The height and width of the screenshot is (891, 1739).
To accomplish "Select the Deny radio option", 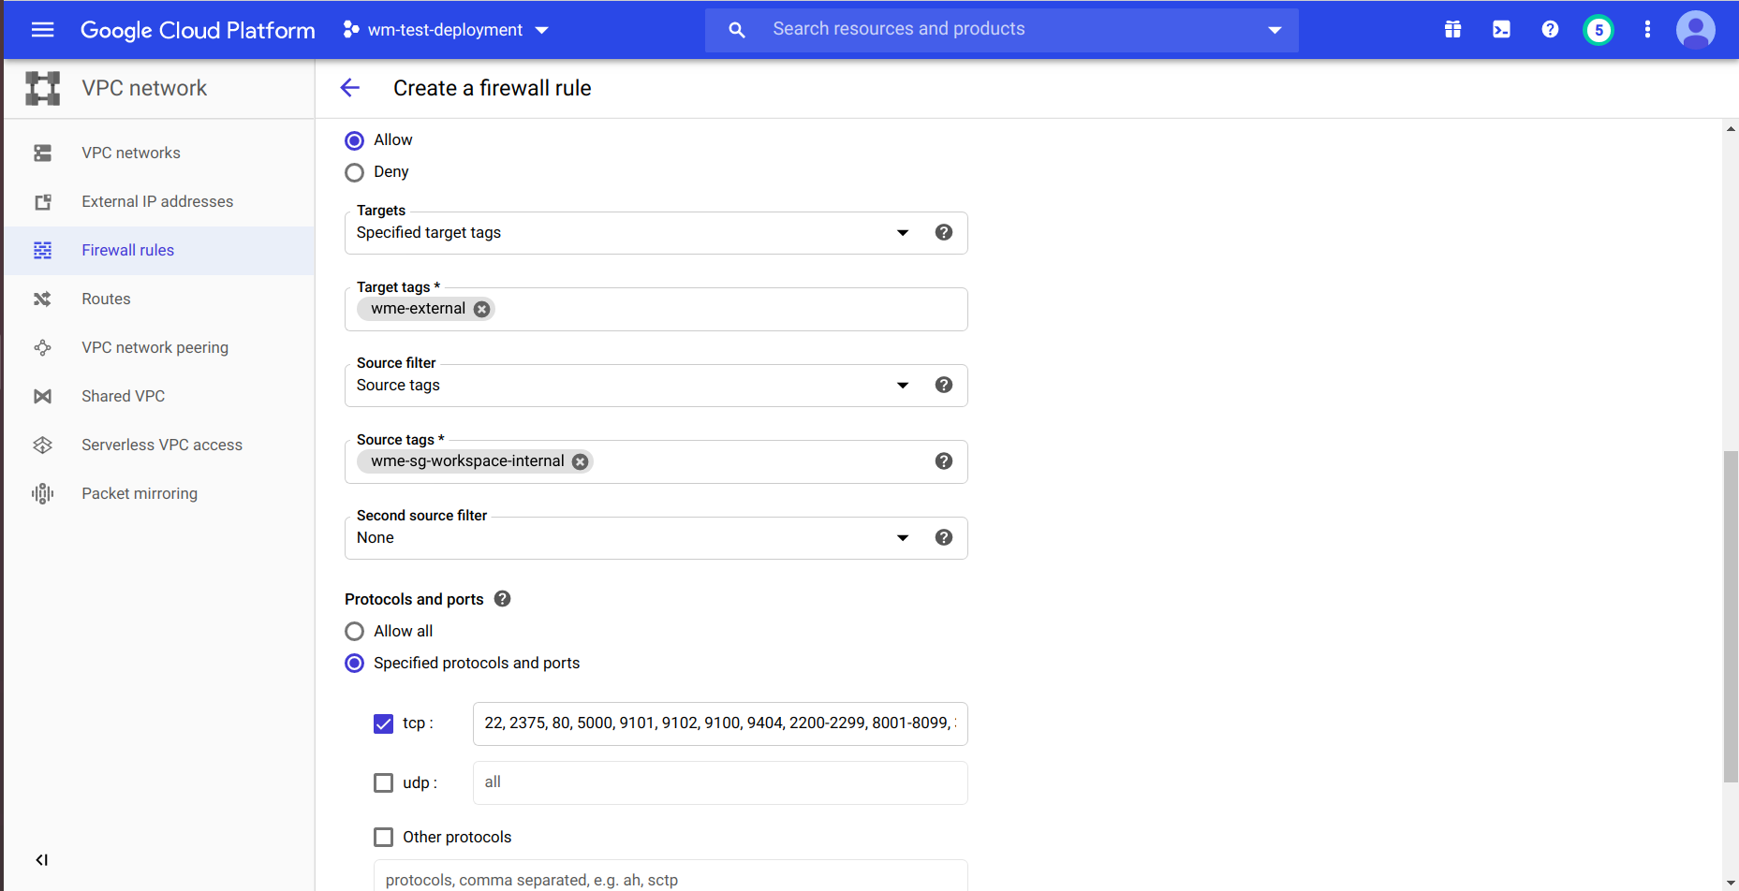I will (x=355, y=172).
